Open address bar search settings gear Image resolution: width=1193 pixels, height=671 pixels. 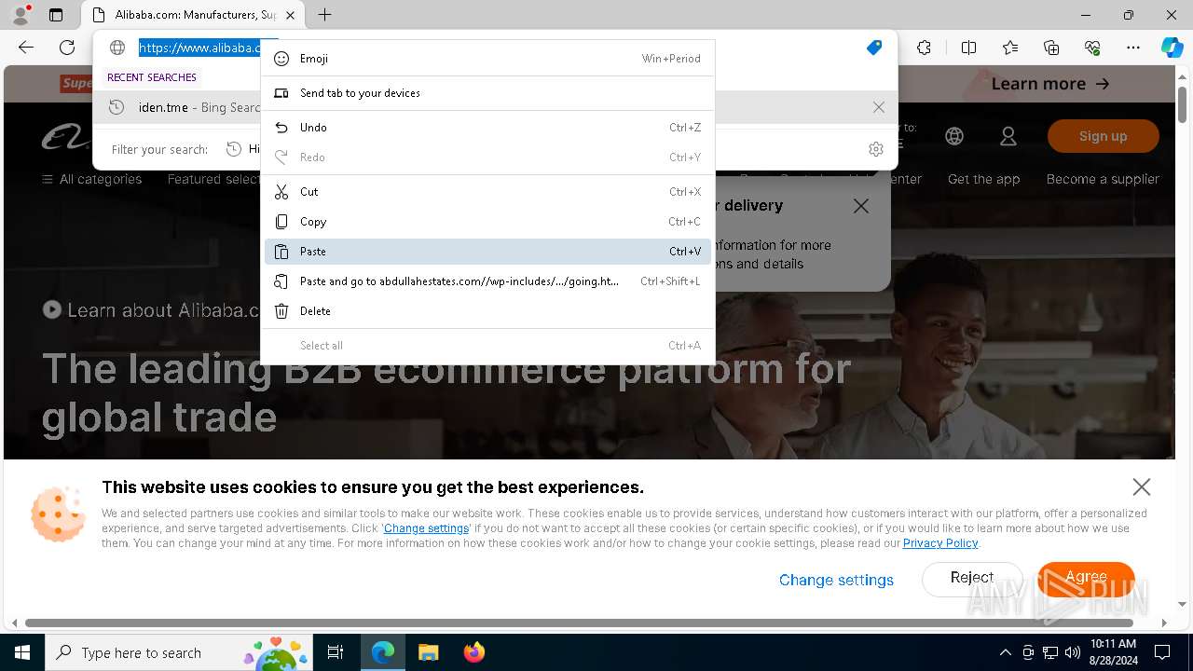875,149
